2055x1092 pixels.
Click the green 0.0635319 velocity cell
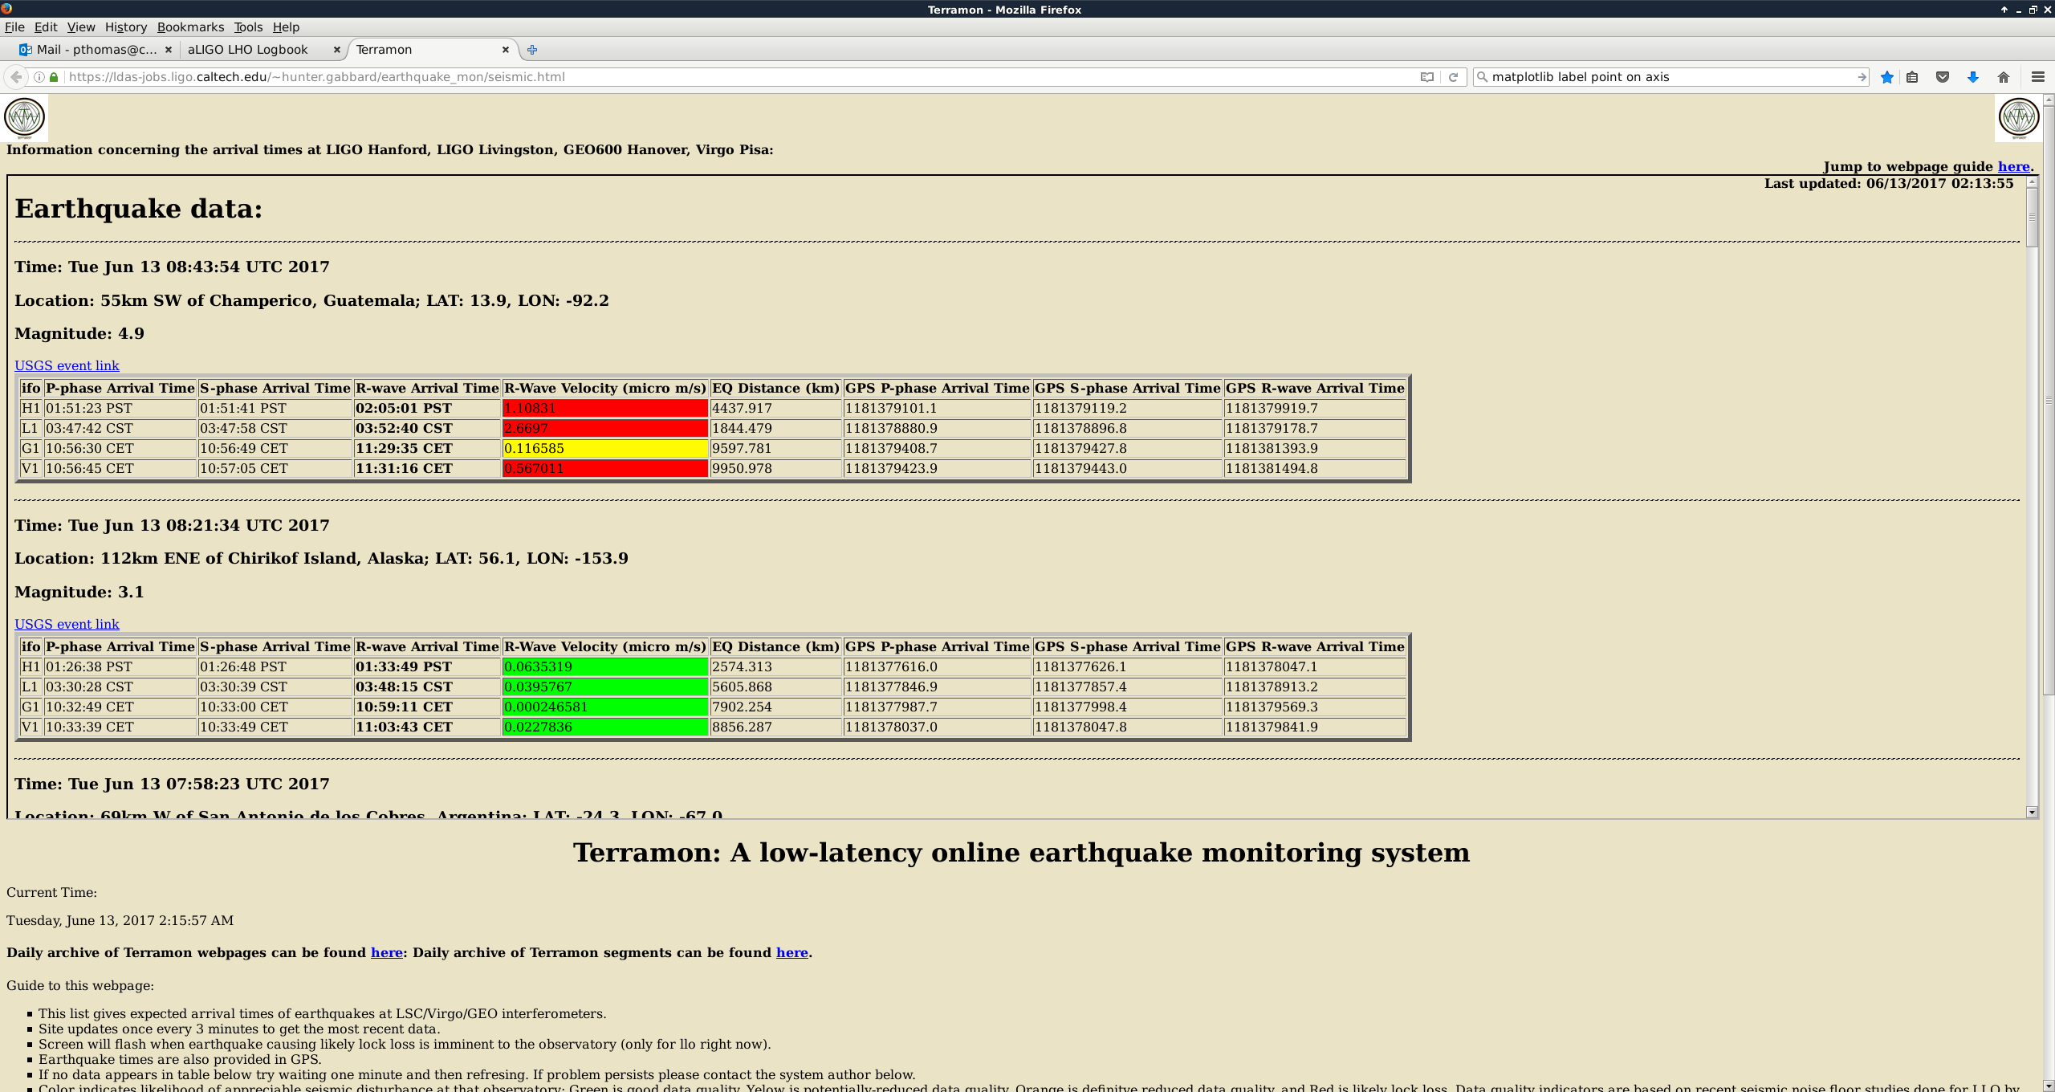click(604, 666)
